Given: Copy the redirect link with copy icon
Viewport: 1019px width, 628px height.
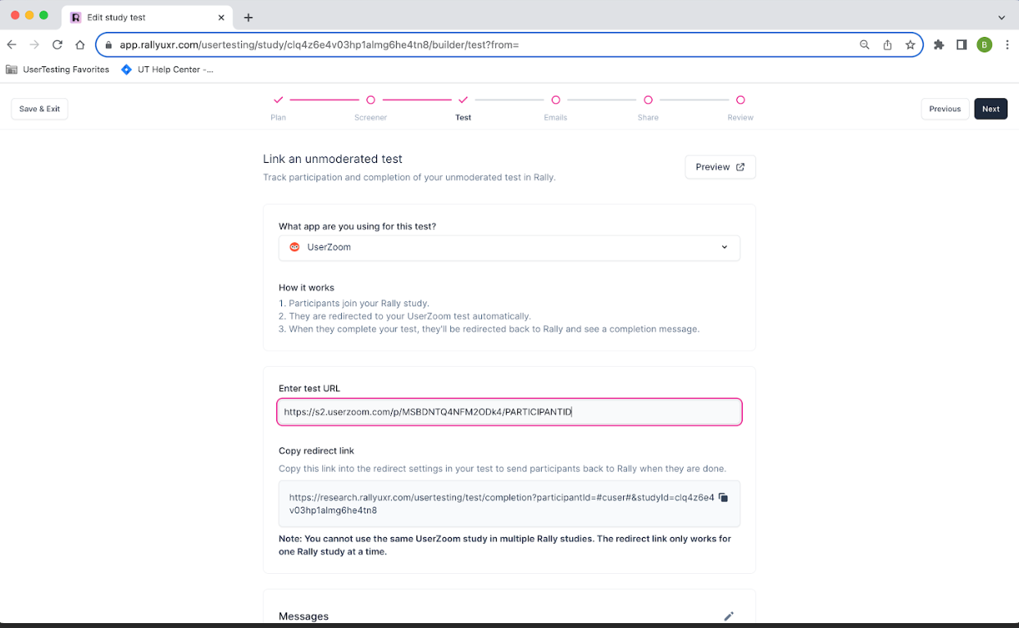Looking at the screenshot, I should pos(723,497).
